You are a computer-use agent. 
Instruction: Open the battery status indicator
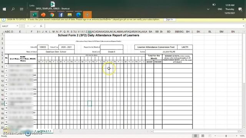pyautogui.click(x=214, y=5)
